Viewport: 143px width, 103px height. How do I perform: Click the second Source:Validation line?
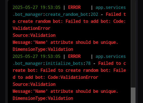(x=34, y=84)
